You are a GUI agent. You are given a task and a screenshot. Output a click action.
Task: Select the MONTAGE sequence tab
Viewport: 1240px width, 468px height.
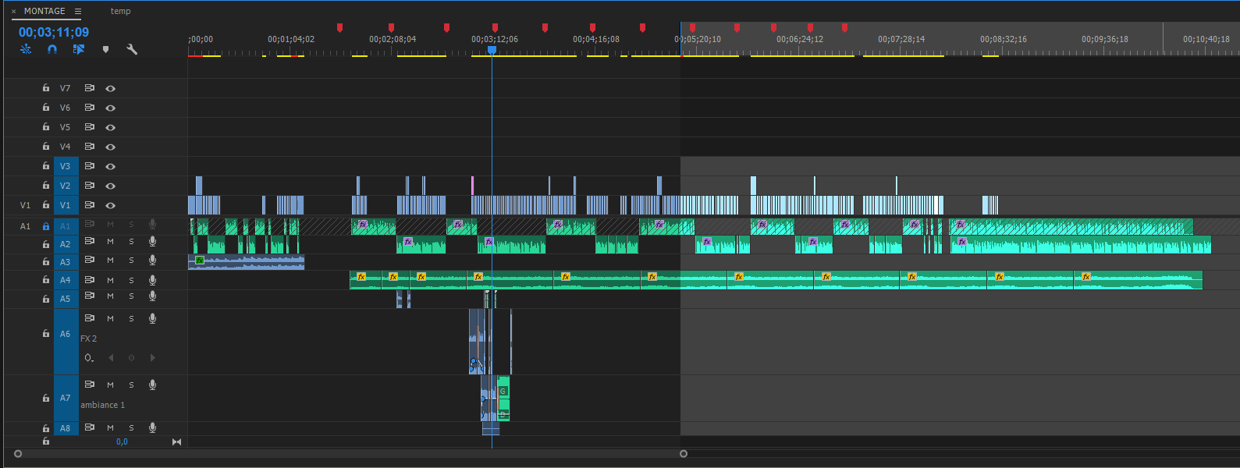[44, 12]
